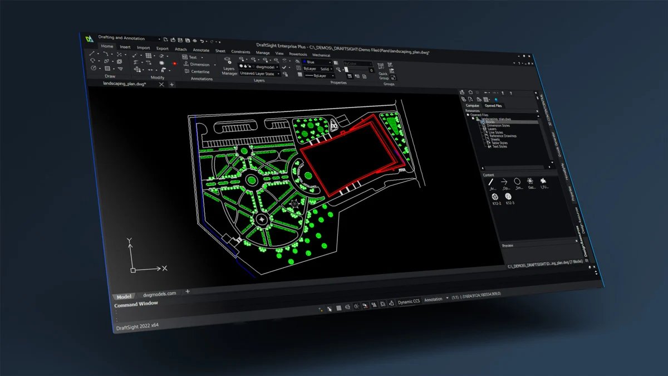Click the help question mark in Design Resources
Image resolution: width=668 pixels, height=376 pixels.
pos(510,93)
